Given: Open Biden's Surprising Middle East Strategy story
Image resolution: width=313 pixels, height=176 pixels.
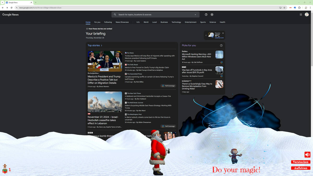Looking at the screenshot, I should (x=148, y=107).
